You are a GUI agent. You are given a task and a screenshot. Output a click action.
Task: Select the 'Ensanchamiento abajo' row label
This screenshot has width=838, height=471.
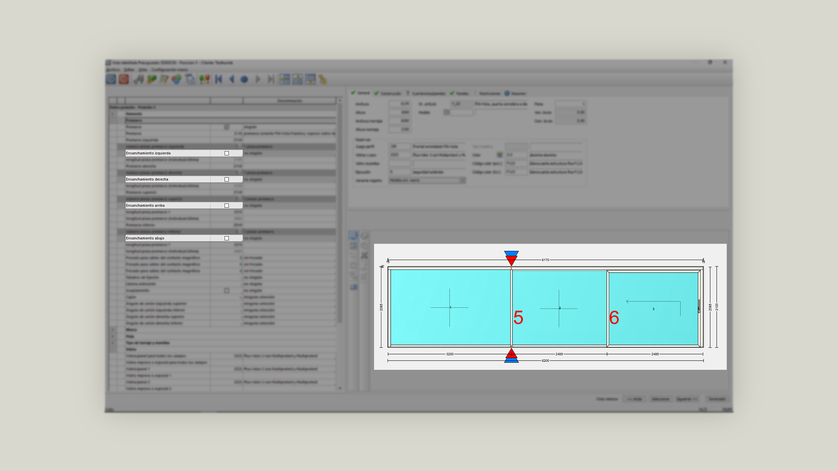(145, 239)
